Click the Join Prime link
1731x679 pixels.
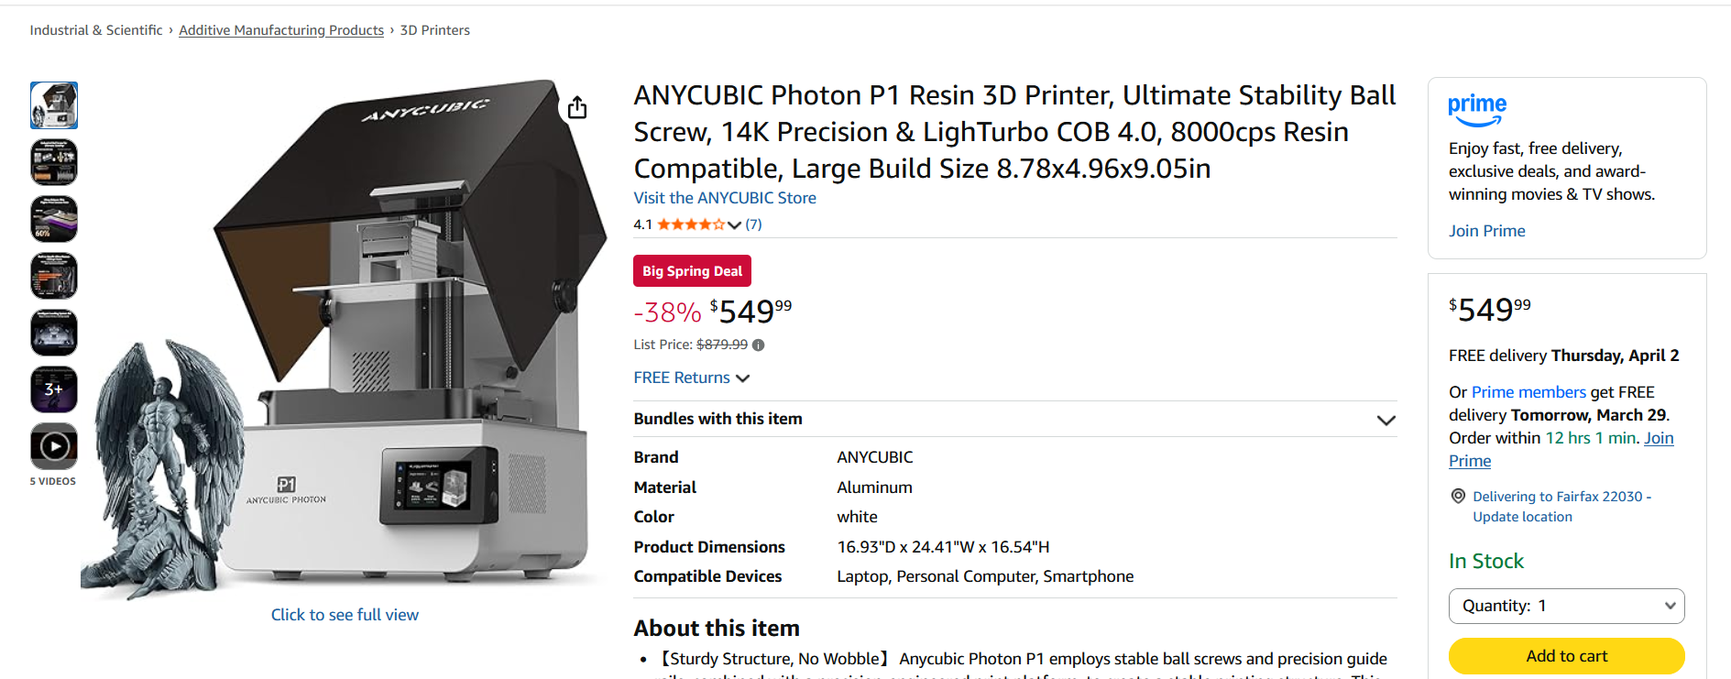click(x=1486, y=231)
